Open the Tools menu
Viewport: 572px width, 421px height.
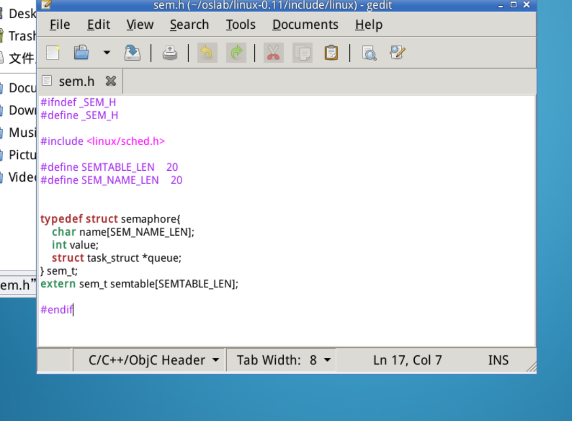pos(241,25)
